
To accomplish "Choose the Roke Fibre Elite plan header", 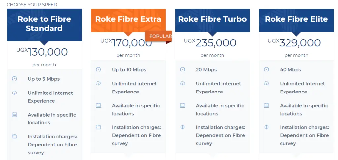I will (296, 20).
